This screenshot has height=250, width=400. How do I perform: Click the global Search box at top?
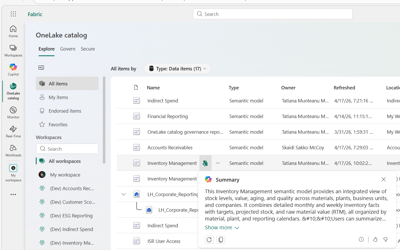(273, 14)
